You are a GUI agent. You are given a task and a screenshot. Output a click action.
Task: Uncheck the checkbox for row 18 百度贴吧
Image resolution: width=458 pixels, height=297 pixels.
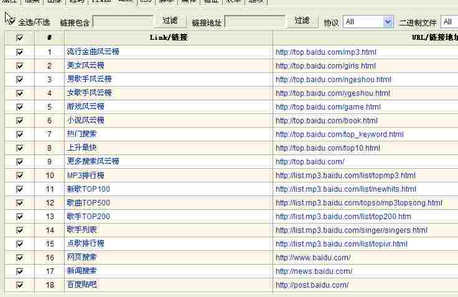tap(19, 285)
